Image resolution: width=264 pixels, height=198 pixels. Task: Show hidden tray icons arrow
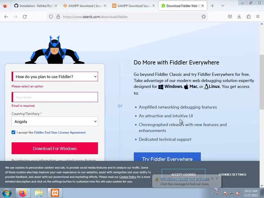pyautogui.click(x=211, y=193)
